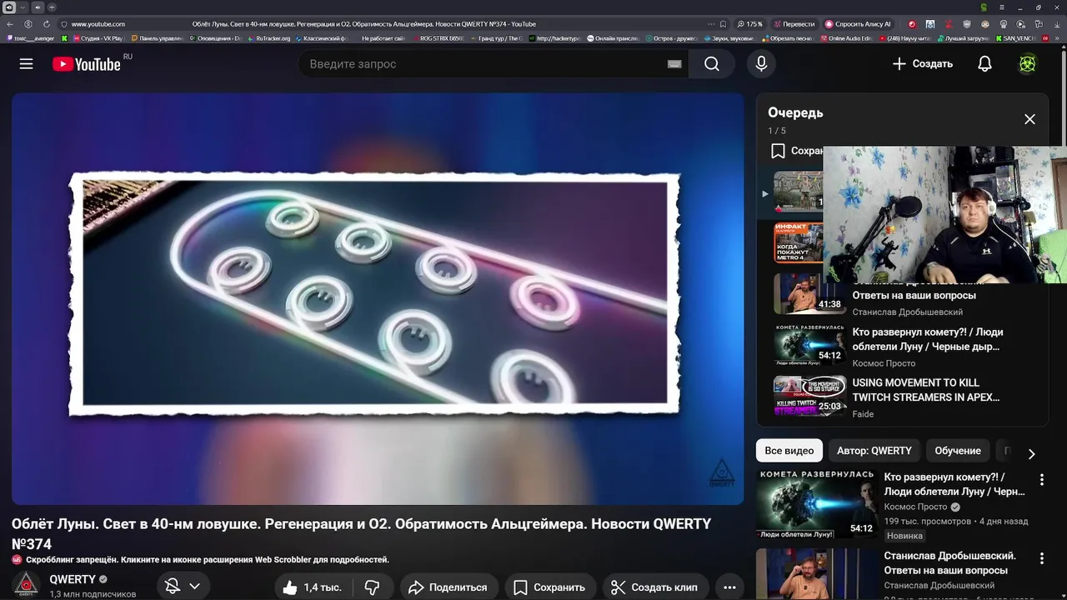This screenshot has height=600, width=1067.
Task: Show more bookmarks with the double chevron
Action: [1059, 38]
